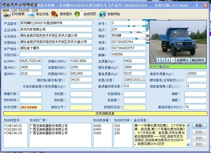Click the 货厢长 field showing 4100,3850

point(81,61)
